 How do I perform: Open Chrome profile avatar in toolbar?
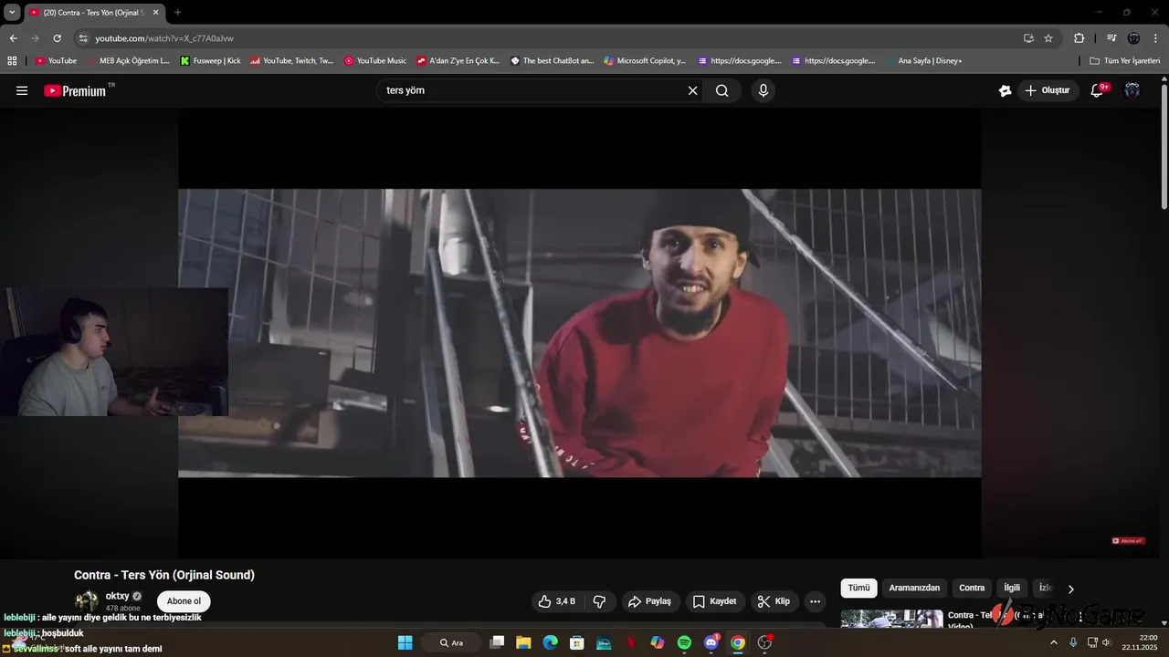[x=1133, y=38]
